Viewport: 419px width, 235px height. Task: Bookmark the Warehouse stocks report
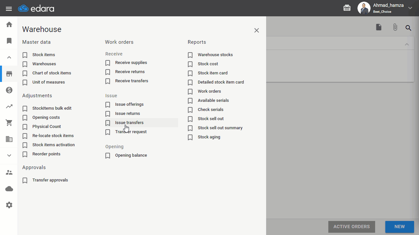[x=190, y=55]
